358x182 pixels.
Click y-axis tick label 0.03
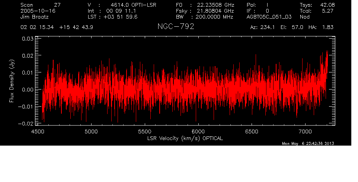28,39
